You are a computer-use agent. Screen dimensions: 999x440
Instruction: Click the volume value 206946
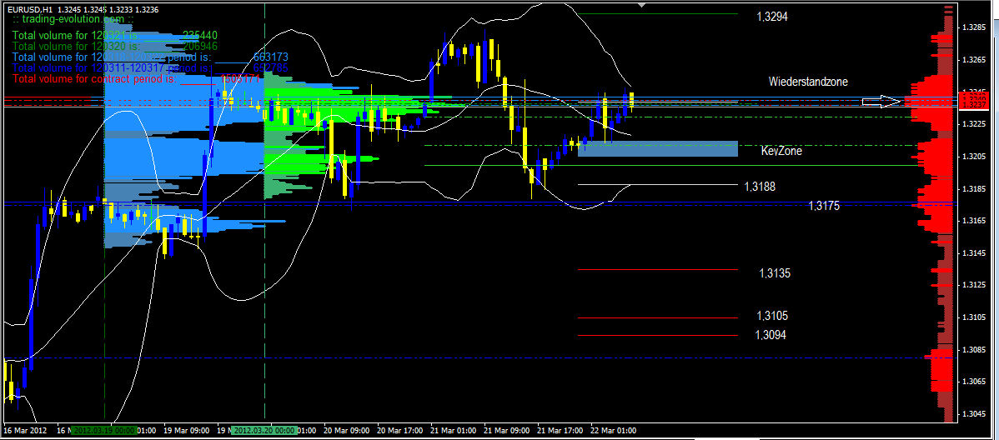coord(200,47)
